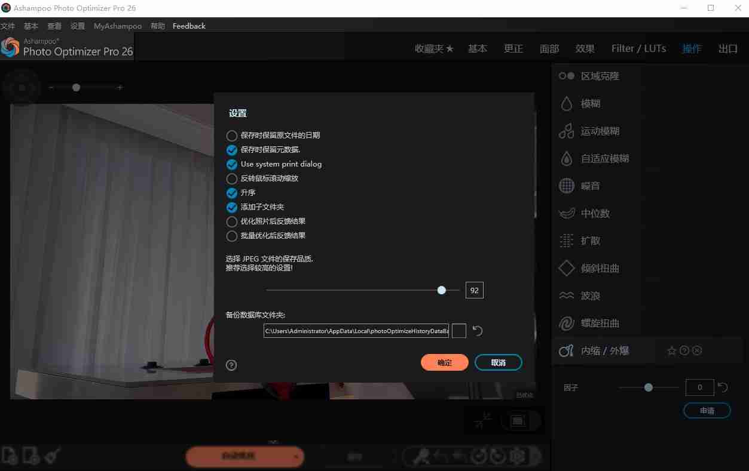
Task: Choose the 自适应模糊 adaptive blur tool
Action: coord(604,159)
